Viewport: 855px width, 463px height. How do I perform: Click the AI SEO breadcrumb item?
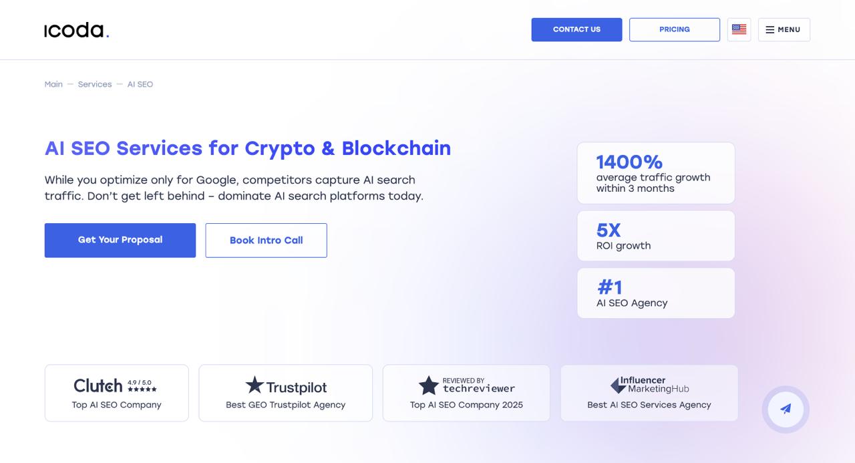point(140,84)
